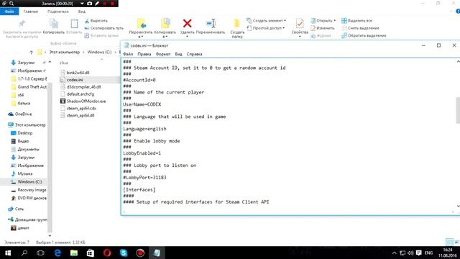Expand the Open button dropdown arrow
Image resolution: width=460 pixels, height=259 pixels.
334,21
